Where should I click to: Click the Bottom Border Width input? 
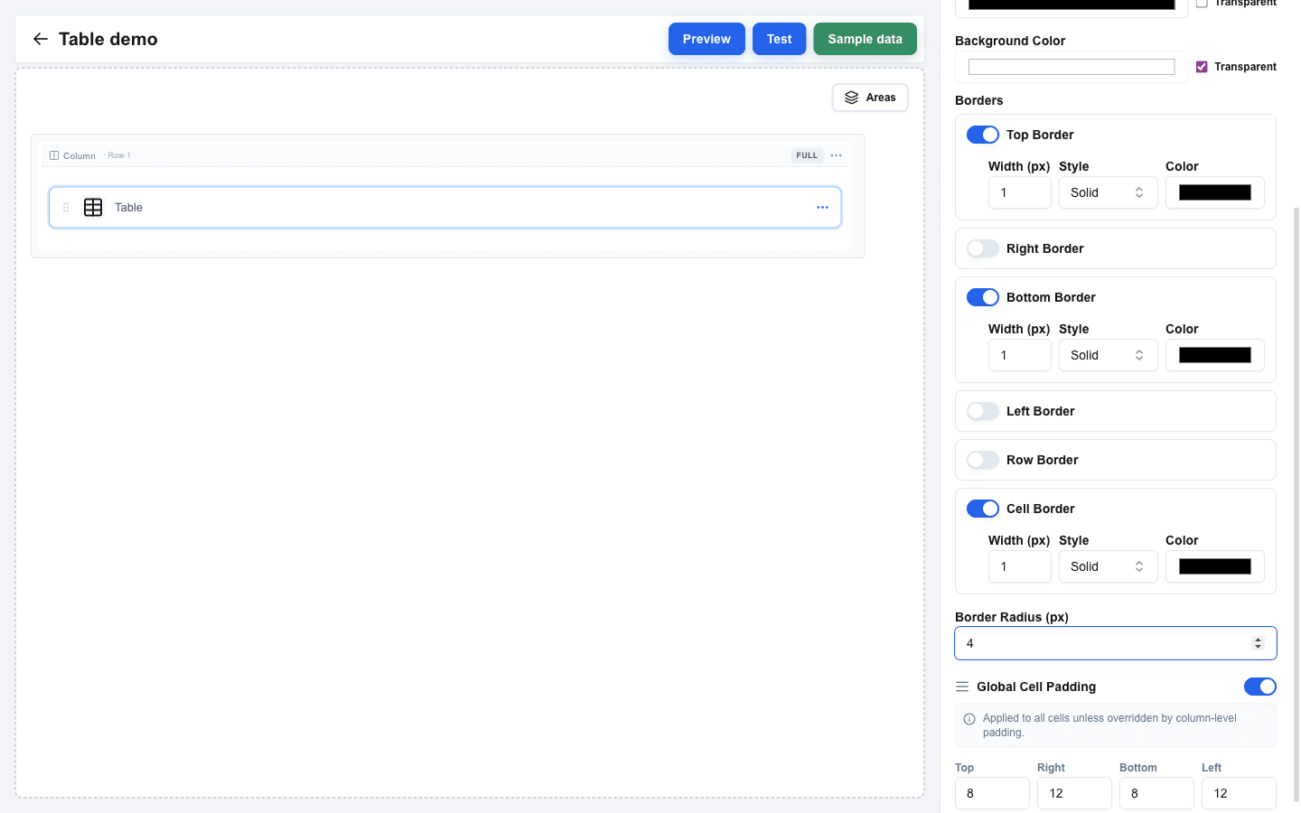click(1020, 355)
